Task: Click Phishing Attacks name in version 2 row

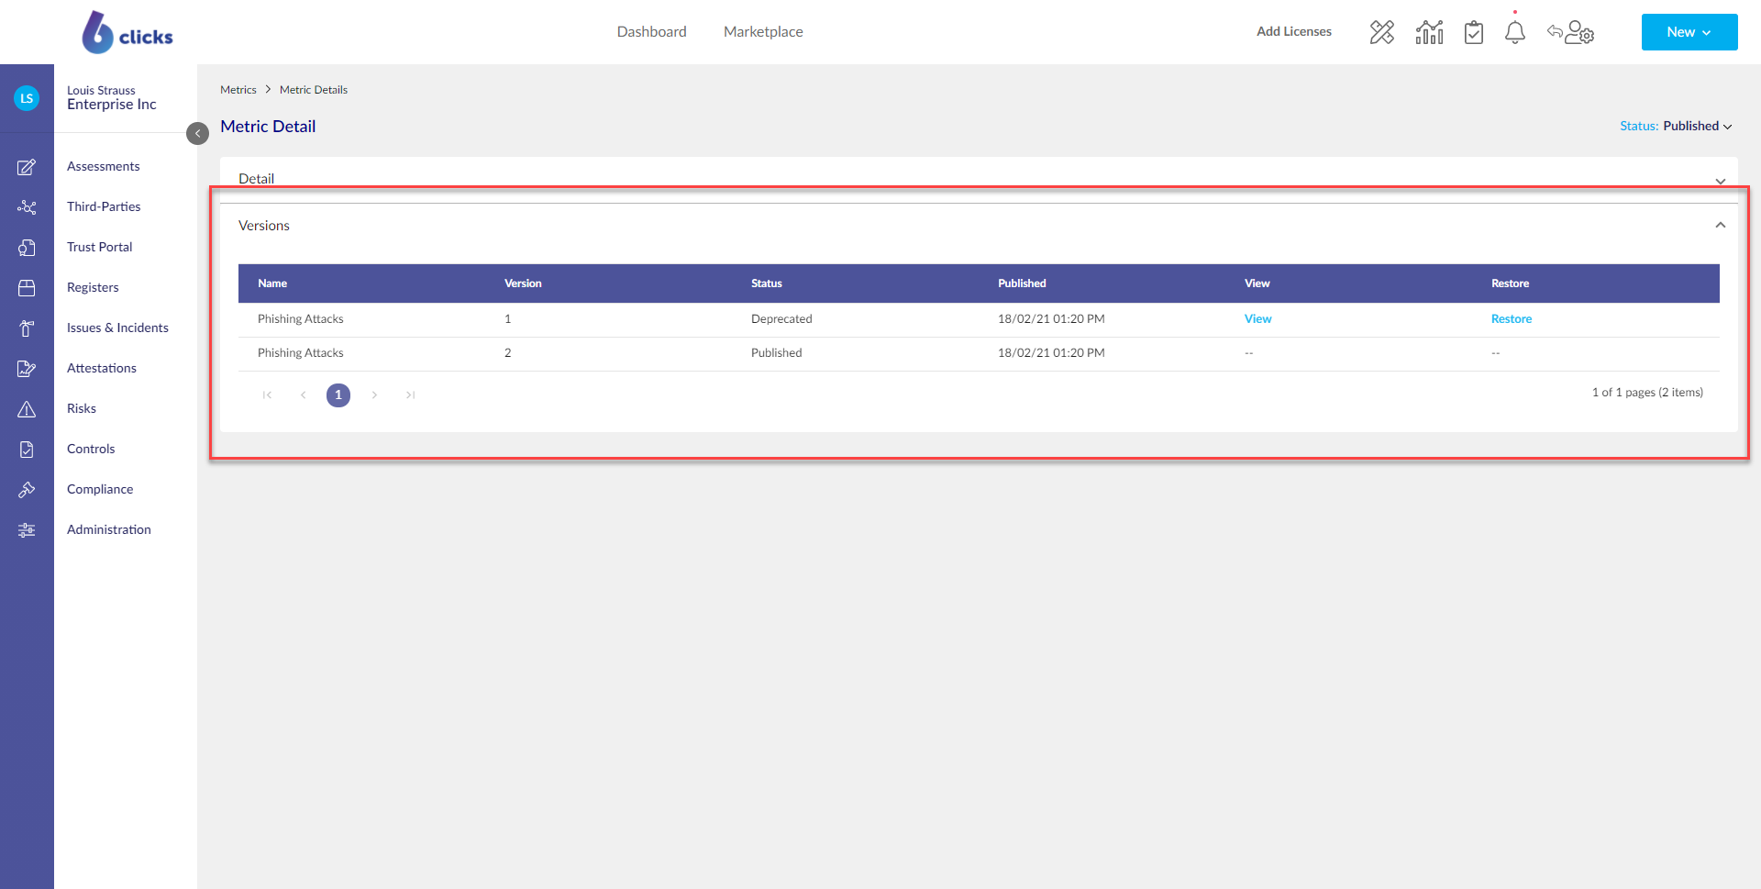Action: click(x=301, y=353)
